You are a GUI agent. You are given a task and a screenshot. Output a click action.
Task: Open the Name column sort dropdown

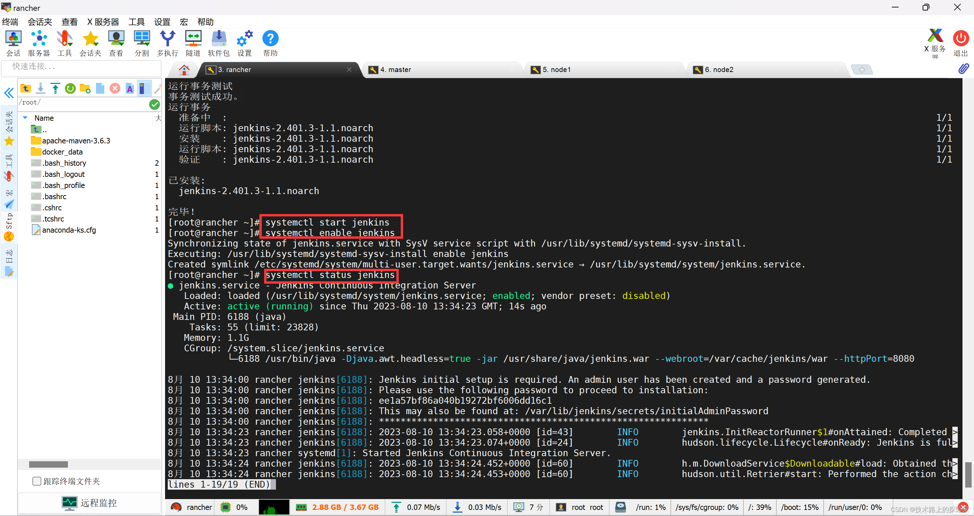point(25,118)
